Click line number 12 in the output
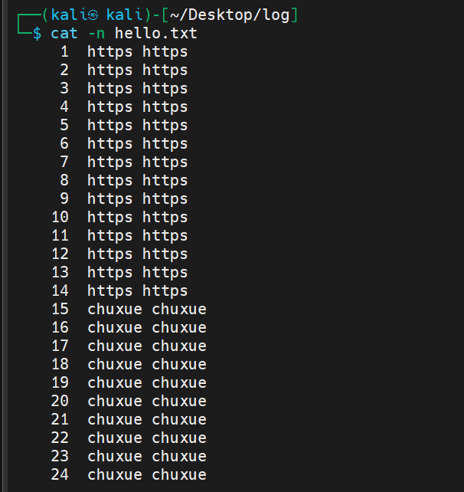464x492 pixels. pyautogui.click(x=60, y=254)
